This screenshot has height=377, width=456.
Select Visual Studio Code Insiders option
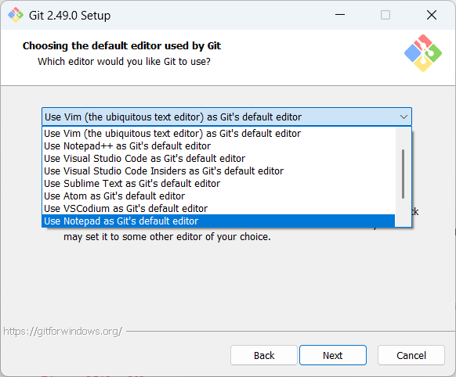(219, 171)
